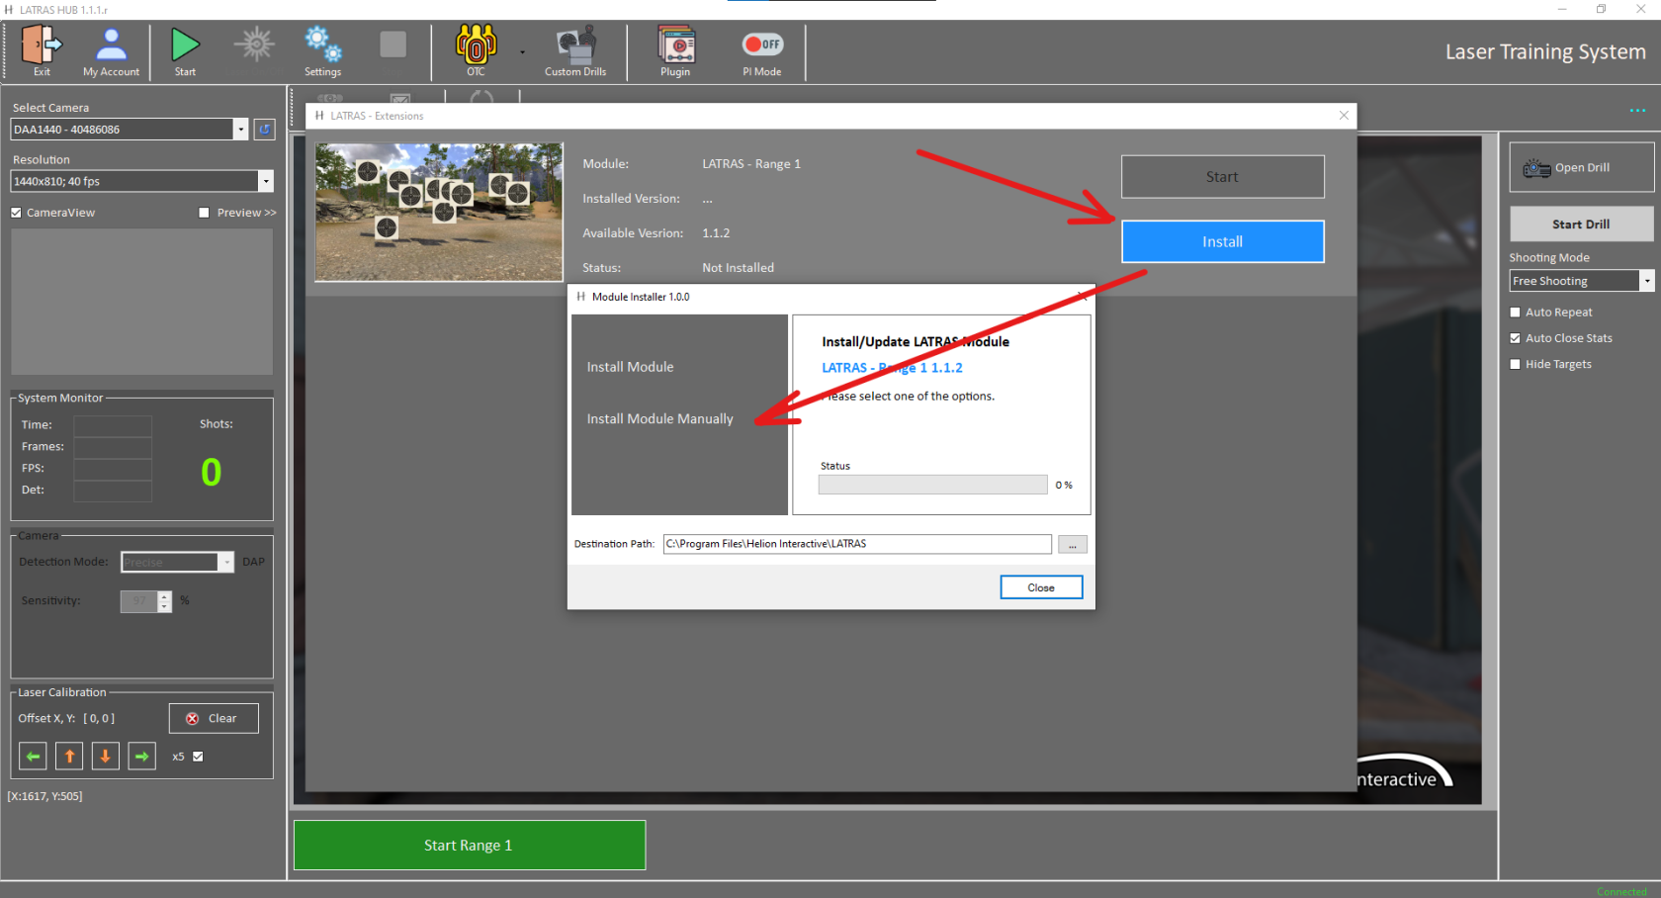Close the LATRAS Extensions window
1661x898 pixels.
(x=1344, y=116)
